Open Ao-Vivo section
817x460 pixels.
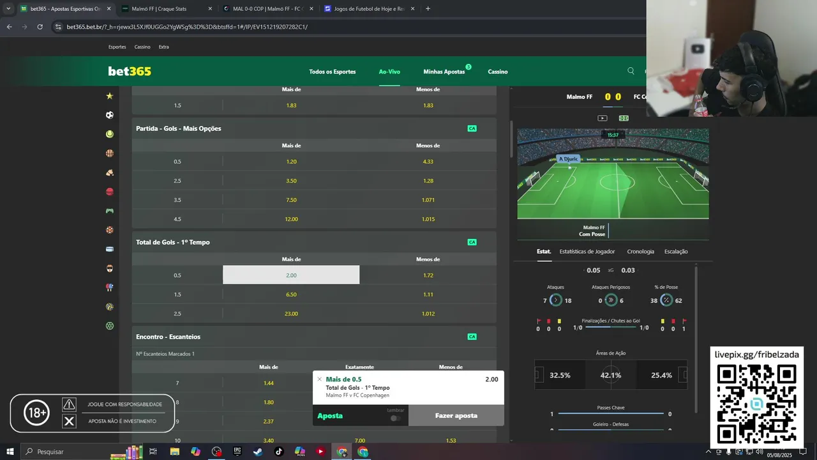click(389, 72)
